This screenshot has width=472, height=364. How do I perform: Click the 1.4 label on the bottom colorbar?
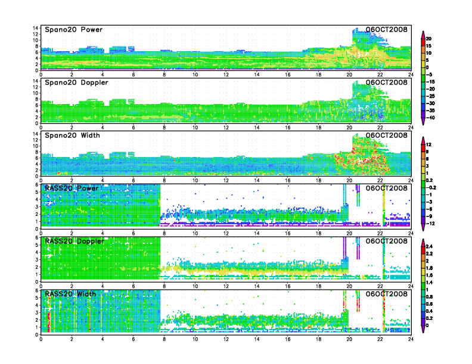click(x=429, y=283)
